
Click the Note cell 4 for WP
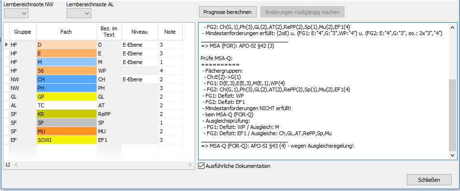click(x=170, y=70)
